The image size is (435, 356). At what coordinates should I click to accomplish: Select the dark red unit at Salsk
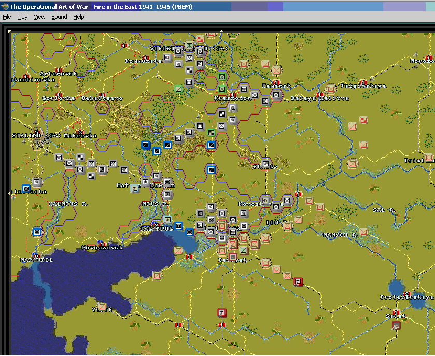tap(397, 325)
